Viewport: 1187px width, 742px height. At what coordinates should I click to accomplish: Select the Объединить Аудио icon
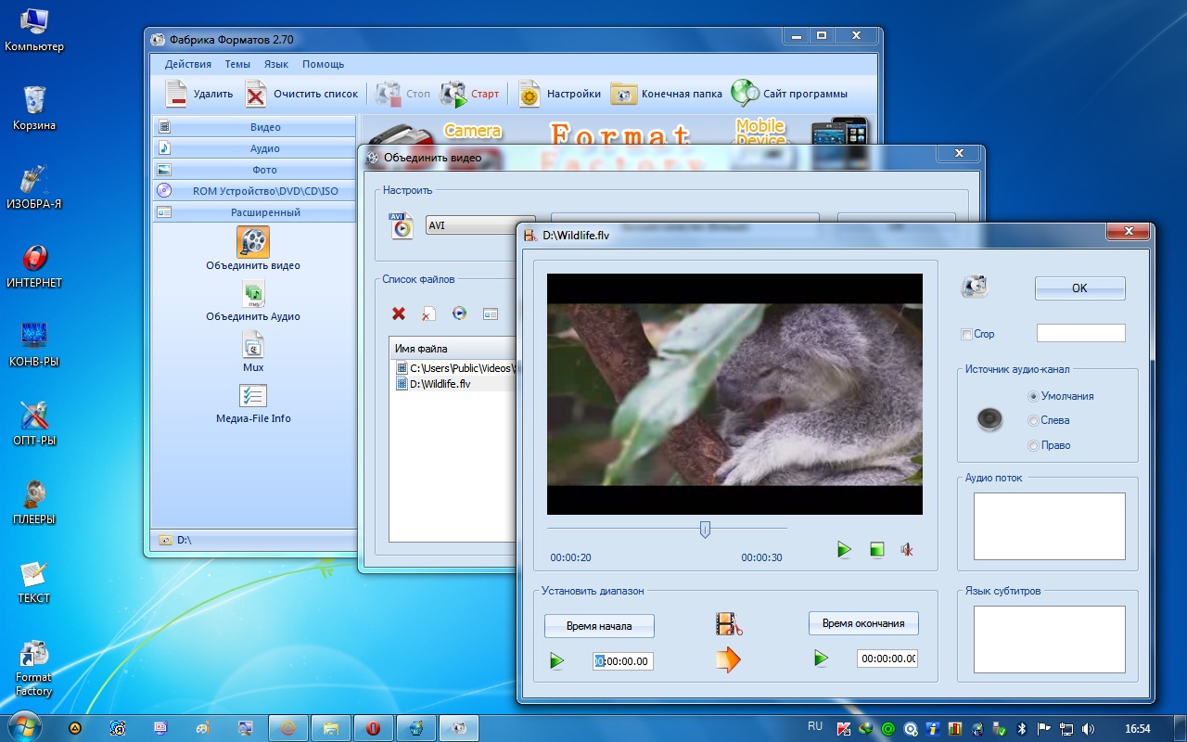(253, 294)
